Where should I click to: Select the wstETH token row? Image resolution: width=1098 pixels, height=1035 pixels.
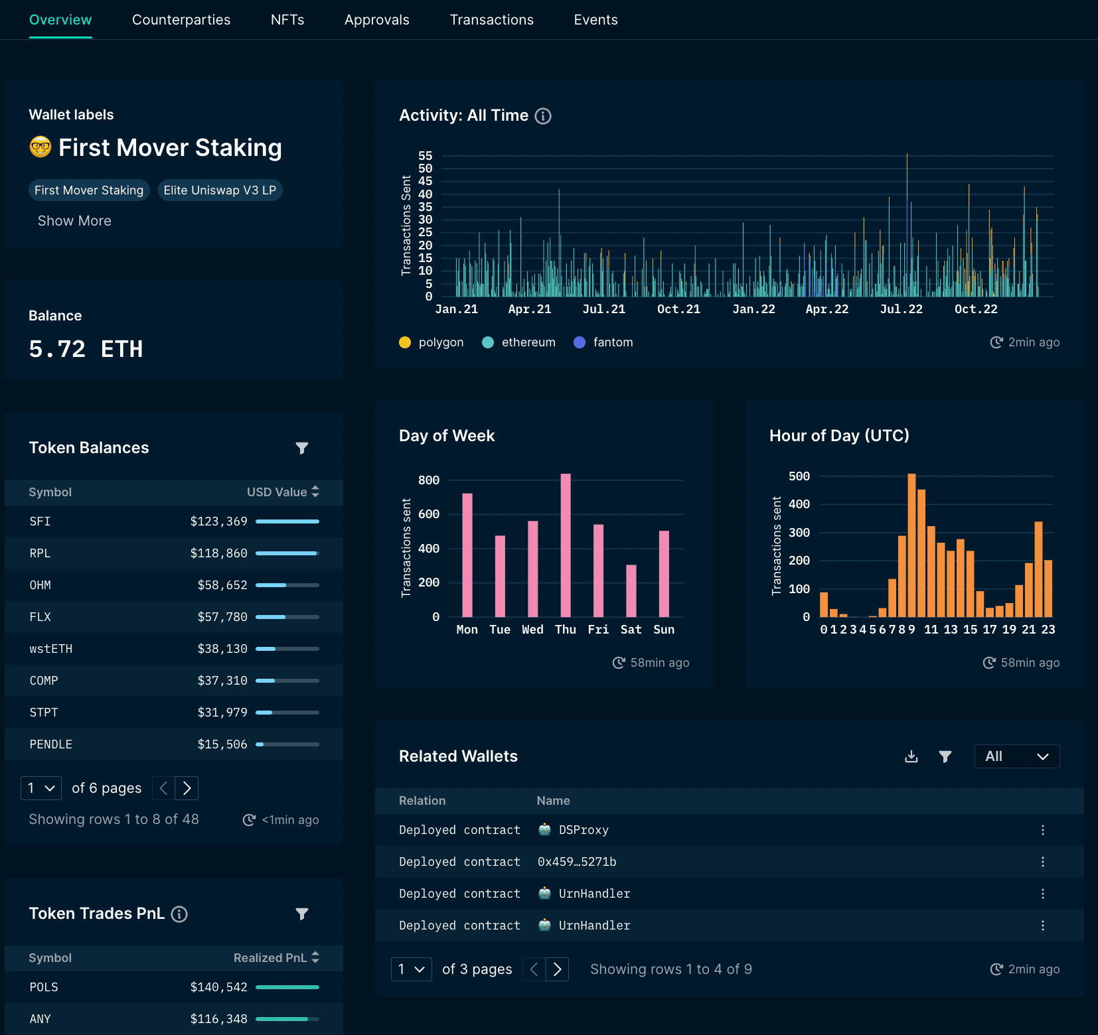(174, 649)
